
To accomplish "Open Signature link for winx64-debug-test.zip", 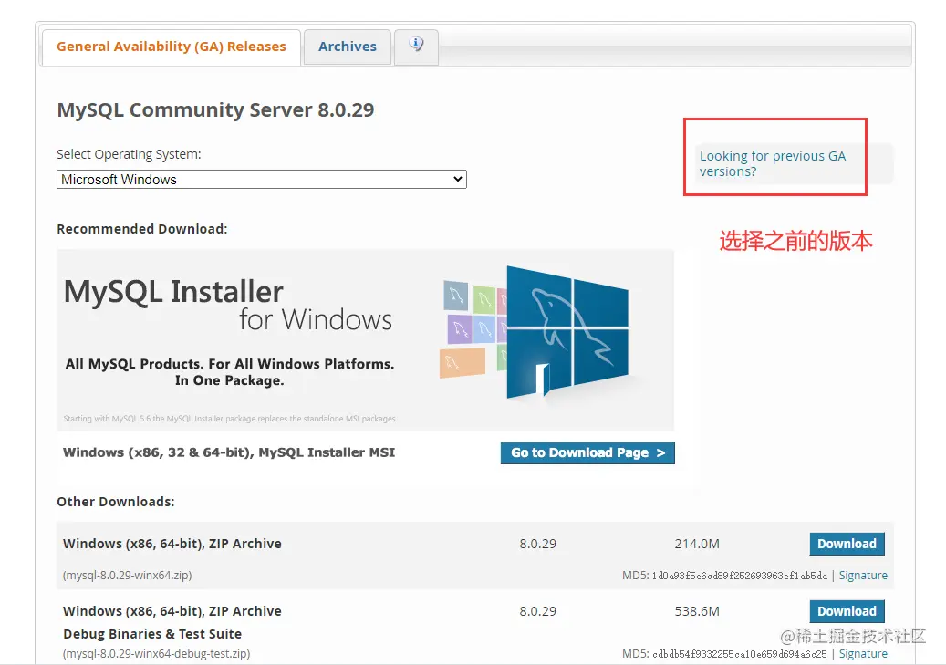I will [863, 653].
